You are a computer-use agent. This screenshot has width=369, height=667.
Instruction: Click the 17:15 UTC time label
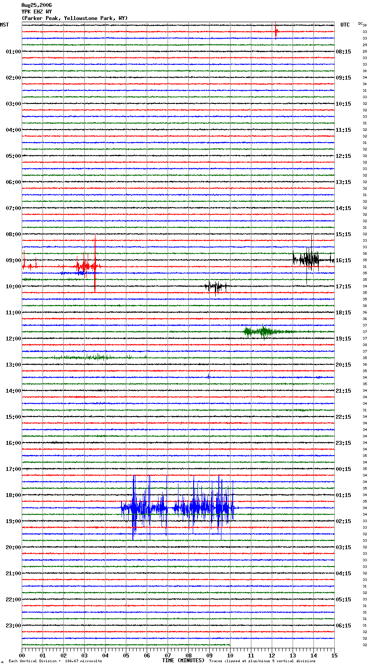coord(343,287)
